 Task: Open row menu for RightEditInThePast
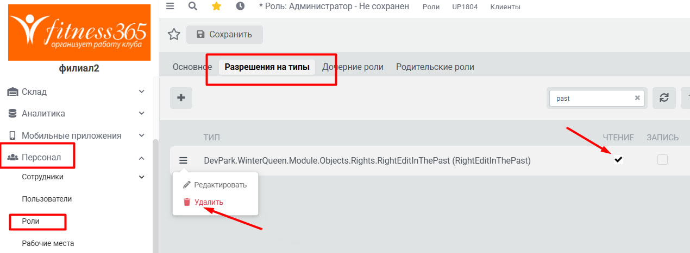pyautogui.click(x=184, y=160)
